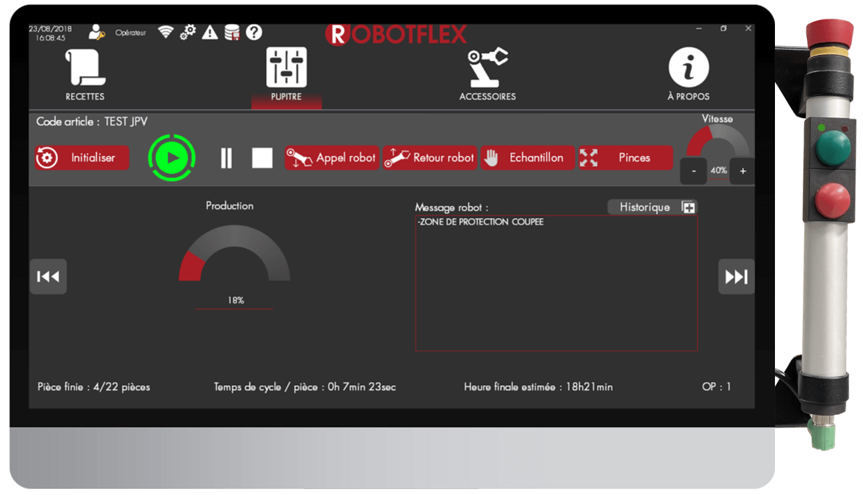Image resolution: width=863 pixels, height=495 pixels.
Task: Pause the robot cycle
Action: click(x=226, y=158)
